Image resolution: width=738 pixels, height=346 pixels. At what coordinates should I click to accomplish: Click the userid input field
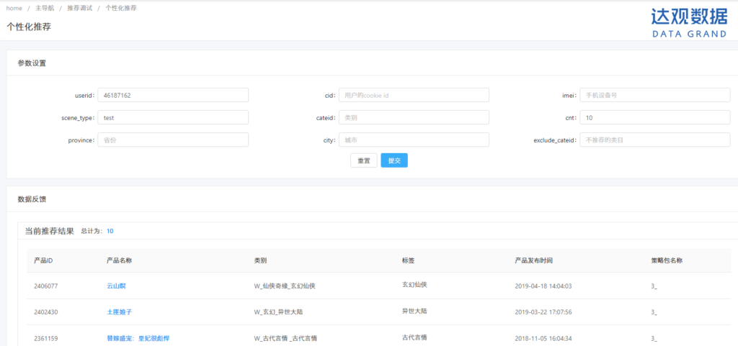[173, 95]
